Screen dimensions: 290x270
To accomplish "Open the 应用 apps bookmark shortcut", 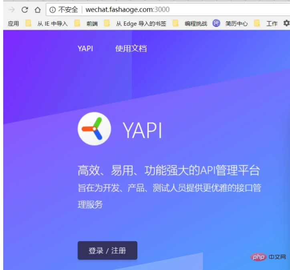I will click(13, 24).
